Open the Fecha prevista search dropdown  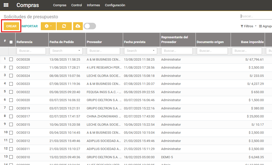click(x=154, y=51)
